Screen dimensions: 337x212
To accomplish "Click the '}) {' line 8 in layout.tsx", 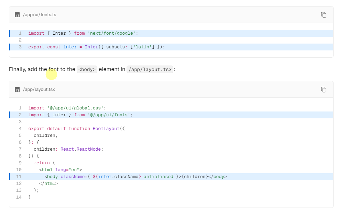I will (34, 156).
